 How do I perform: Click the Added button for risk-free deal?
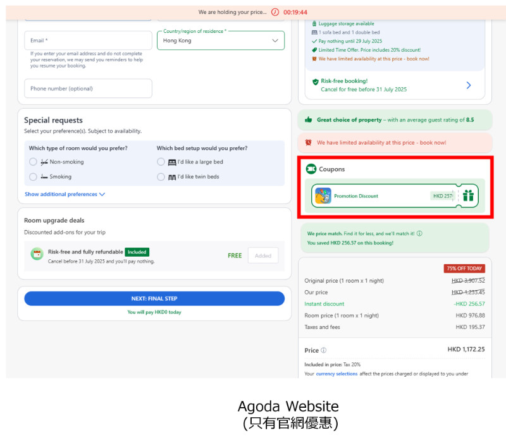[263, 255]
